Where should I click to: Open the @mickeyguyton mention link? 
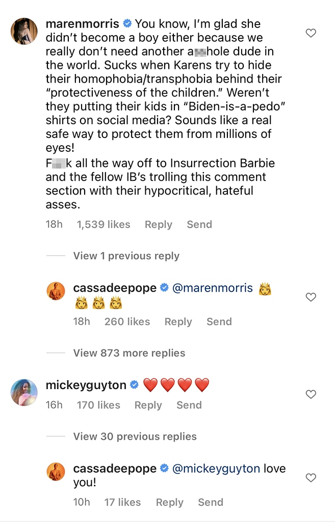coord(217,469)
